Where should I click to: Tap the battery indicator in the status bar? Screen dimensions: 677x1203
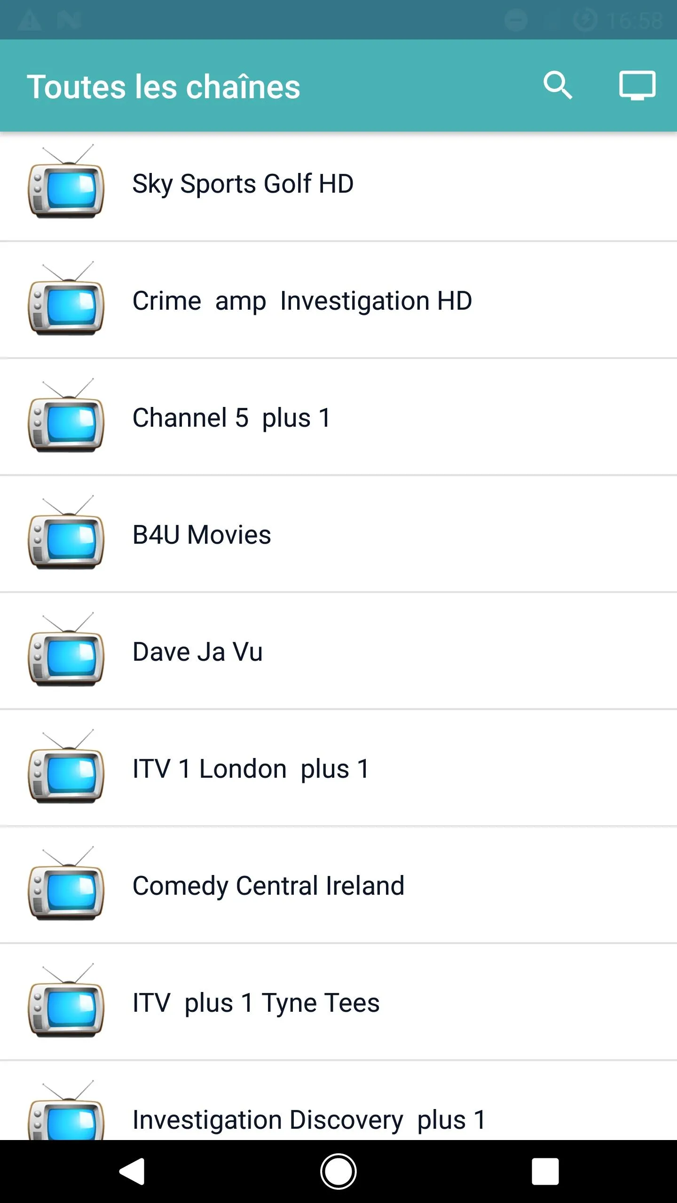click(x=586, y=19)
